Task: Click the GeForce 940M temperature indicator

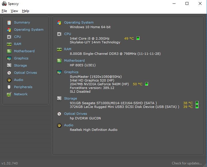Action: (x=147, y=84)
